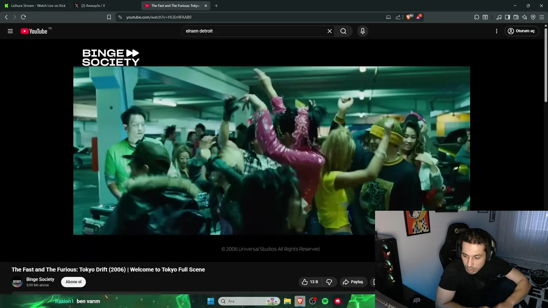Share the video via Paylaş
548x308 pixels.
tap(353, 282)
